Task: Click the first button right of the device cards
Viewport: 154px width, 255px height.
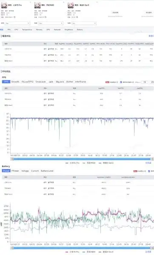Action: click(x=115, y=12)
